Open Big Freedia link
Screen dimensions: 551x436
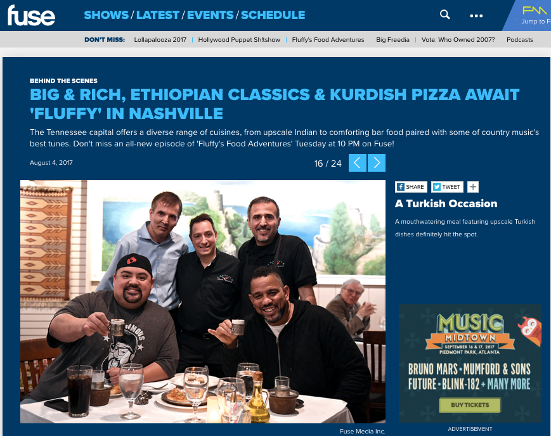pos(393,40)
